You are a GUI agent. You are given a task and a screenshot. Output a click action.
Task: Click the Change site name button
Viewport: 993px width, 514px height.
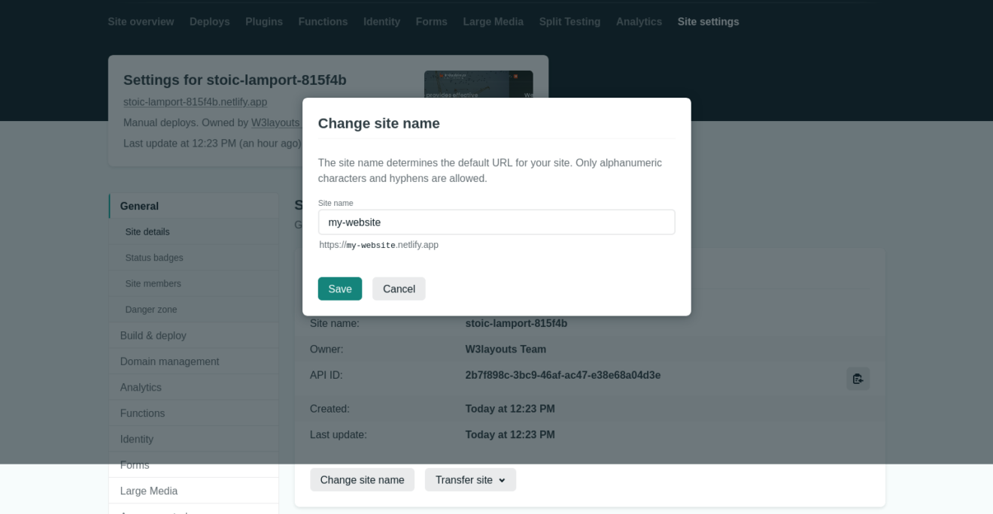point(363,480)
